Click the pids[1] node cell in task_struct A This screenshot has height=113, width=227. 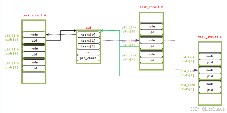pos(34,49)
